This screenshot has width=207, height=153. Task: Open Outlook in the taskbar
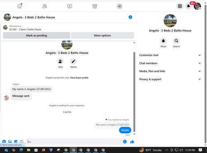(6, 150)
